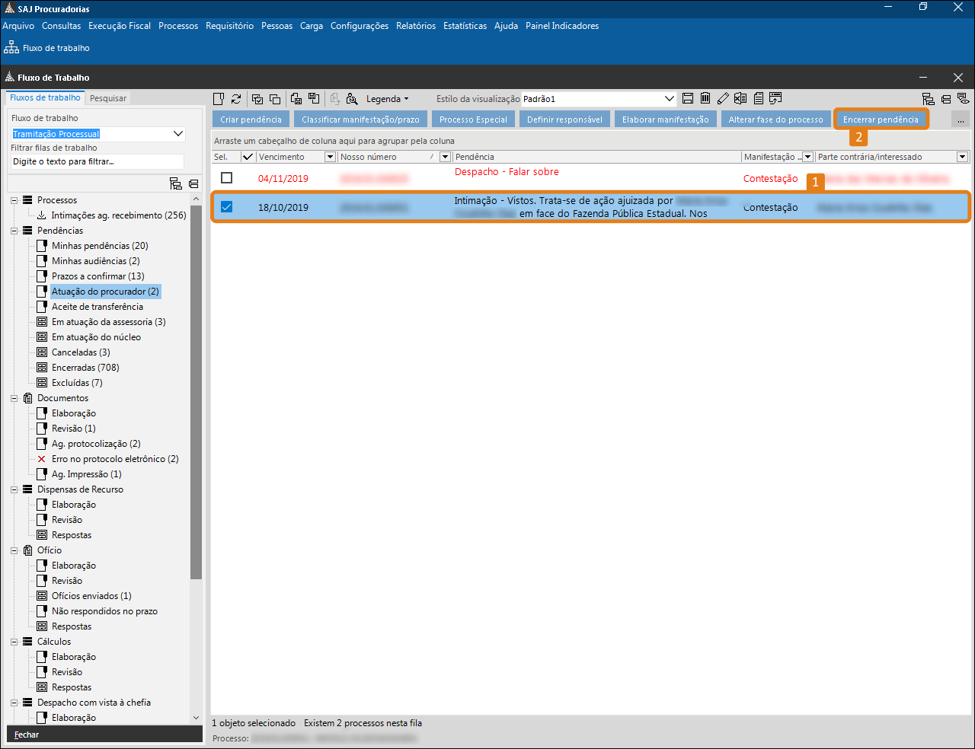Open the Fluxo de trabalho Tramitação Processual combo
The width and height of the screenshot is (975, 749).
click(178, 134)
